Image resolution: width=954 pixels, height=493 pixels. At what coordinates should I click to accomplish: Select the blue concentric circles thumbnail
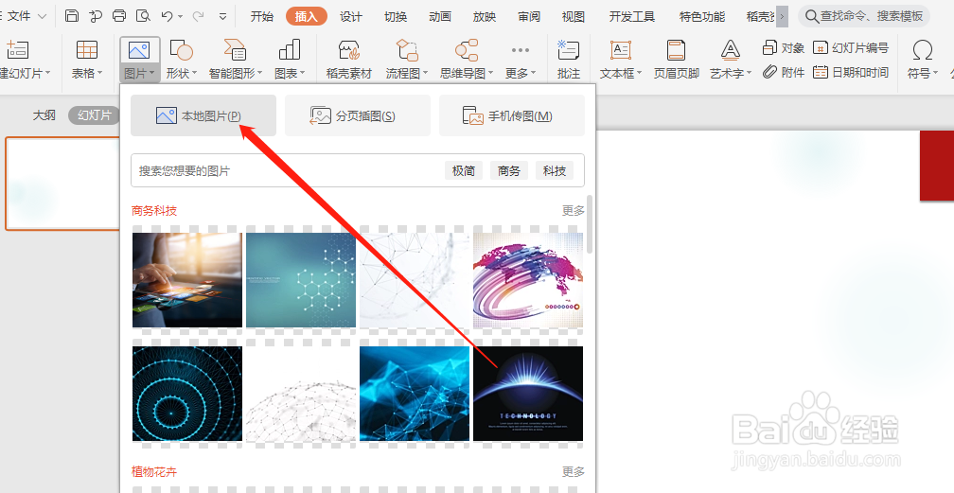coord(187,394)
